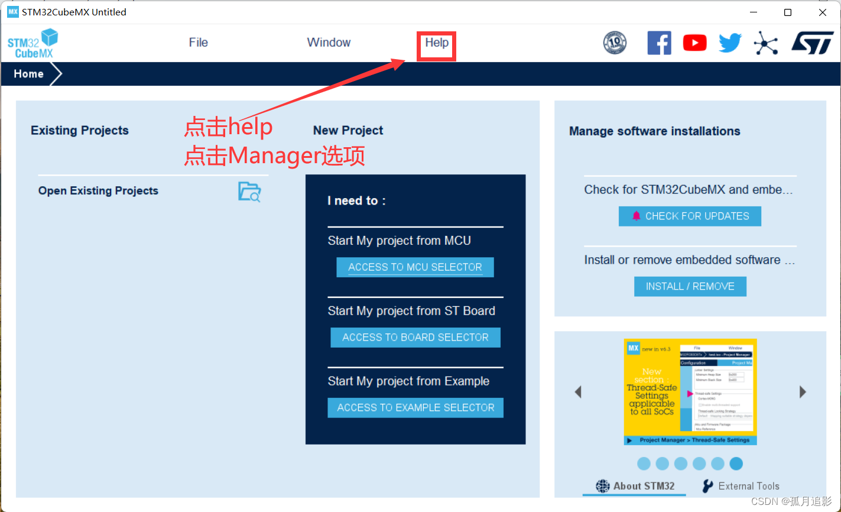Open the YouTube icon
The width and height of the screenshot is (841, 512).
(x=695, y=43)
